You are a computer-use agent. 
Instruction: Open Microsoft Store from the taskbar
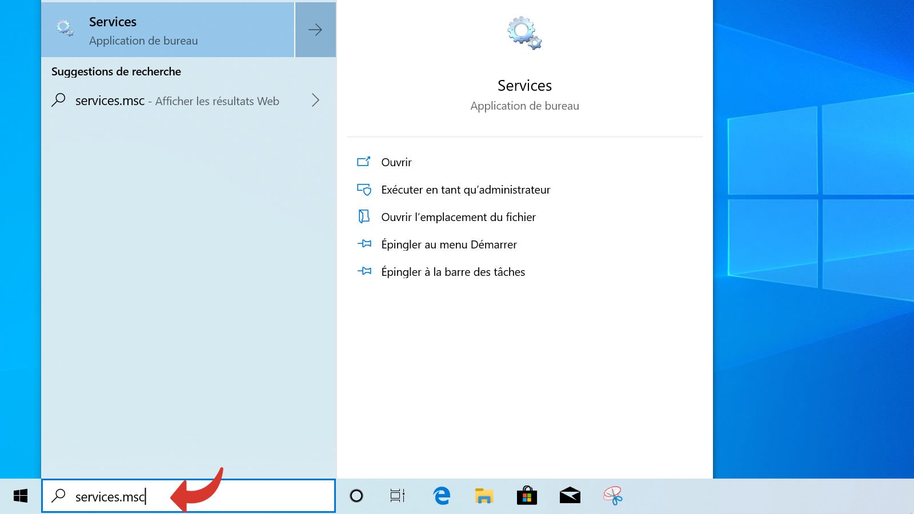(x=527, y=496)
